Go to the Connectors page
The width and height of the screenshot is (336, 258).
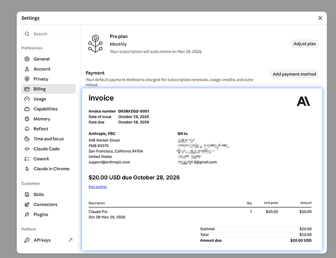(49, 204)
